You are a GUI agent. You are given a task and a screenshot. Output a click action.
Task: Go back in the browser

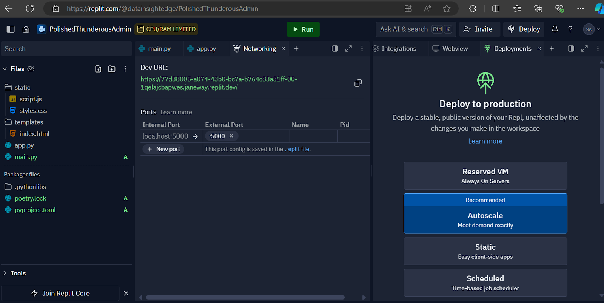pyautogui.click(x=9, y=8)
